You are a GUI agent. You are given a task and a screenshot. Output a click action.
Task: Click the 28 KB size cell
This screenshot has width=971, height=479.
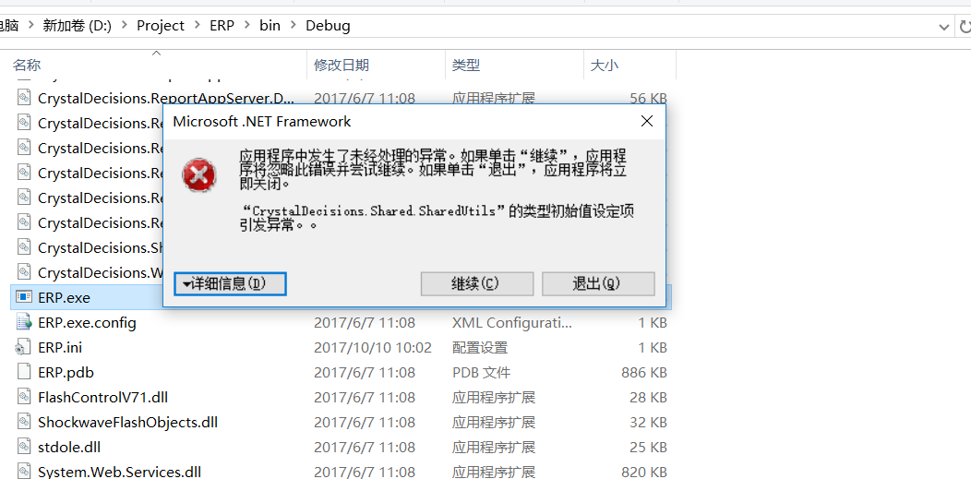coord(648,397)
